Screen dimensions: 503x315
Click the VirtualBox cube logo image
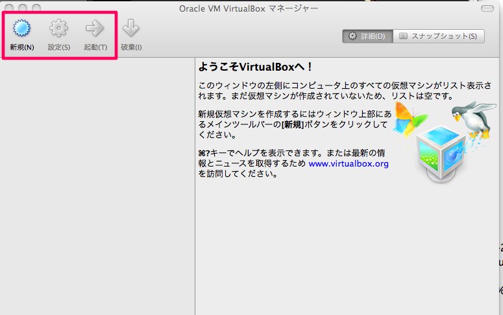click(442, 154)
